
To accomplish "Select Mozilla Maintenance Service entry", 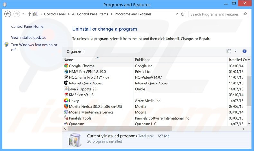I will (x=91, y=112).
